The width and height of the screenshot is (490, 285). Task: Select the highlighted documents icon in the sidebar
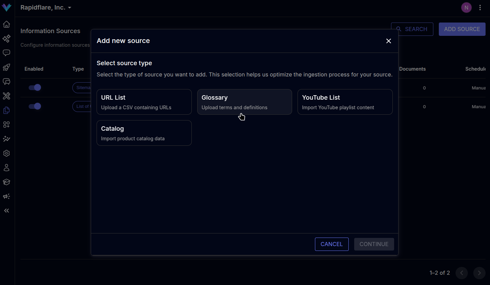tap(6, 110)
